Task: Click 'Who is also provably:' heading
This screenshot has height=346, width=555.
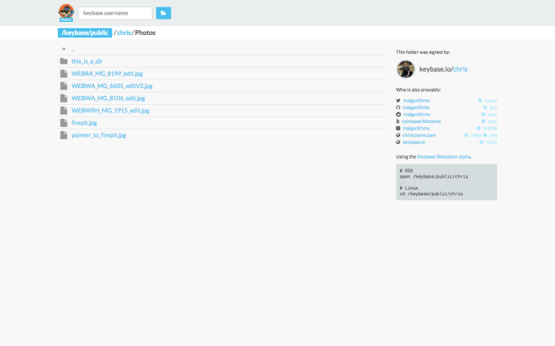Action: (x=418, y=90)
